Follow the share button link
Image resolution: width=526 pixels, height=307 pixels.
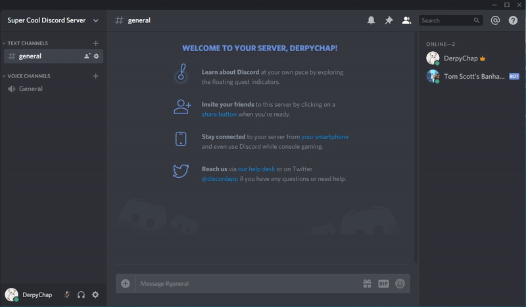[x=219, y=114]
